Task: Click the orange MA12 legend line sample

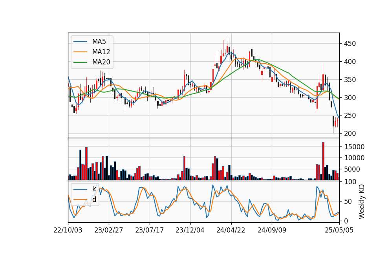Action: click(80, 52)
